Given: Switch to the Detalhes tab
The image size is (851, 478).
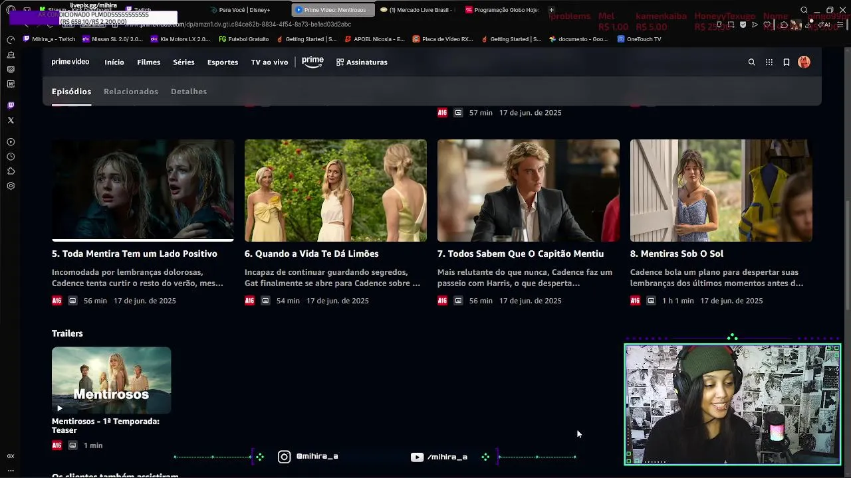Looking at the screenshot, I should 189,92.
